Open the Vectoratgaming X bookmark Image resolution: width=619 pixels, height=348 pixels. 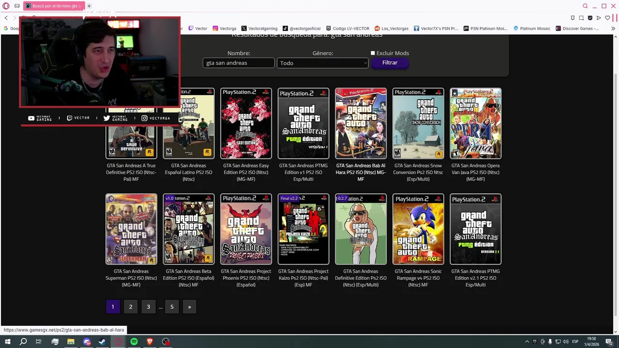pos(259,29)
